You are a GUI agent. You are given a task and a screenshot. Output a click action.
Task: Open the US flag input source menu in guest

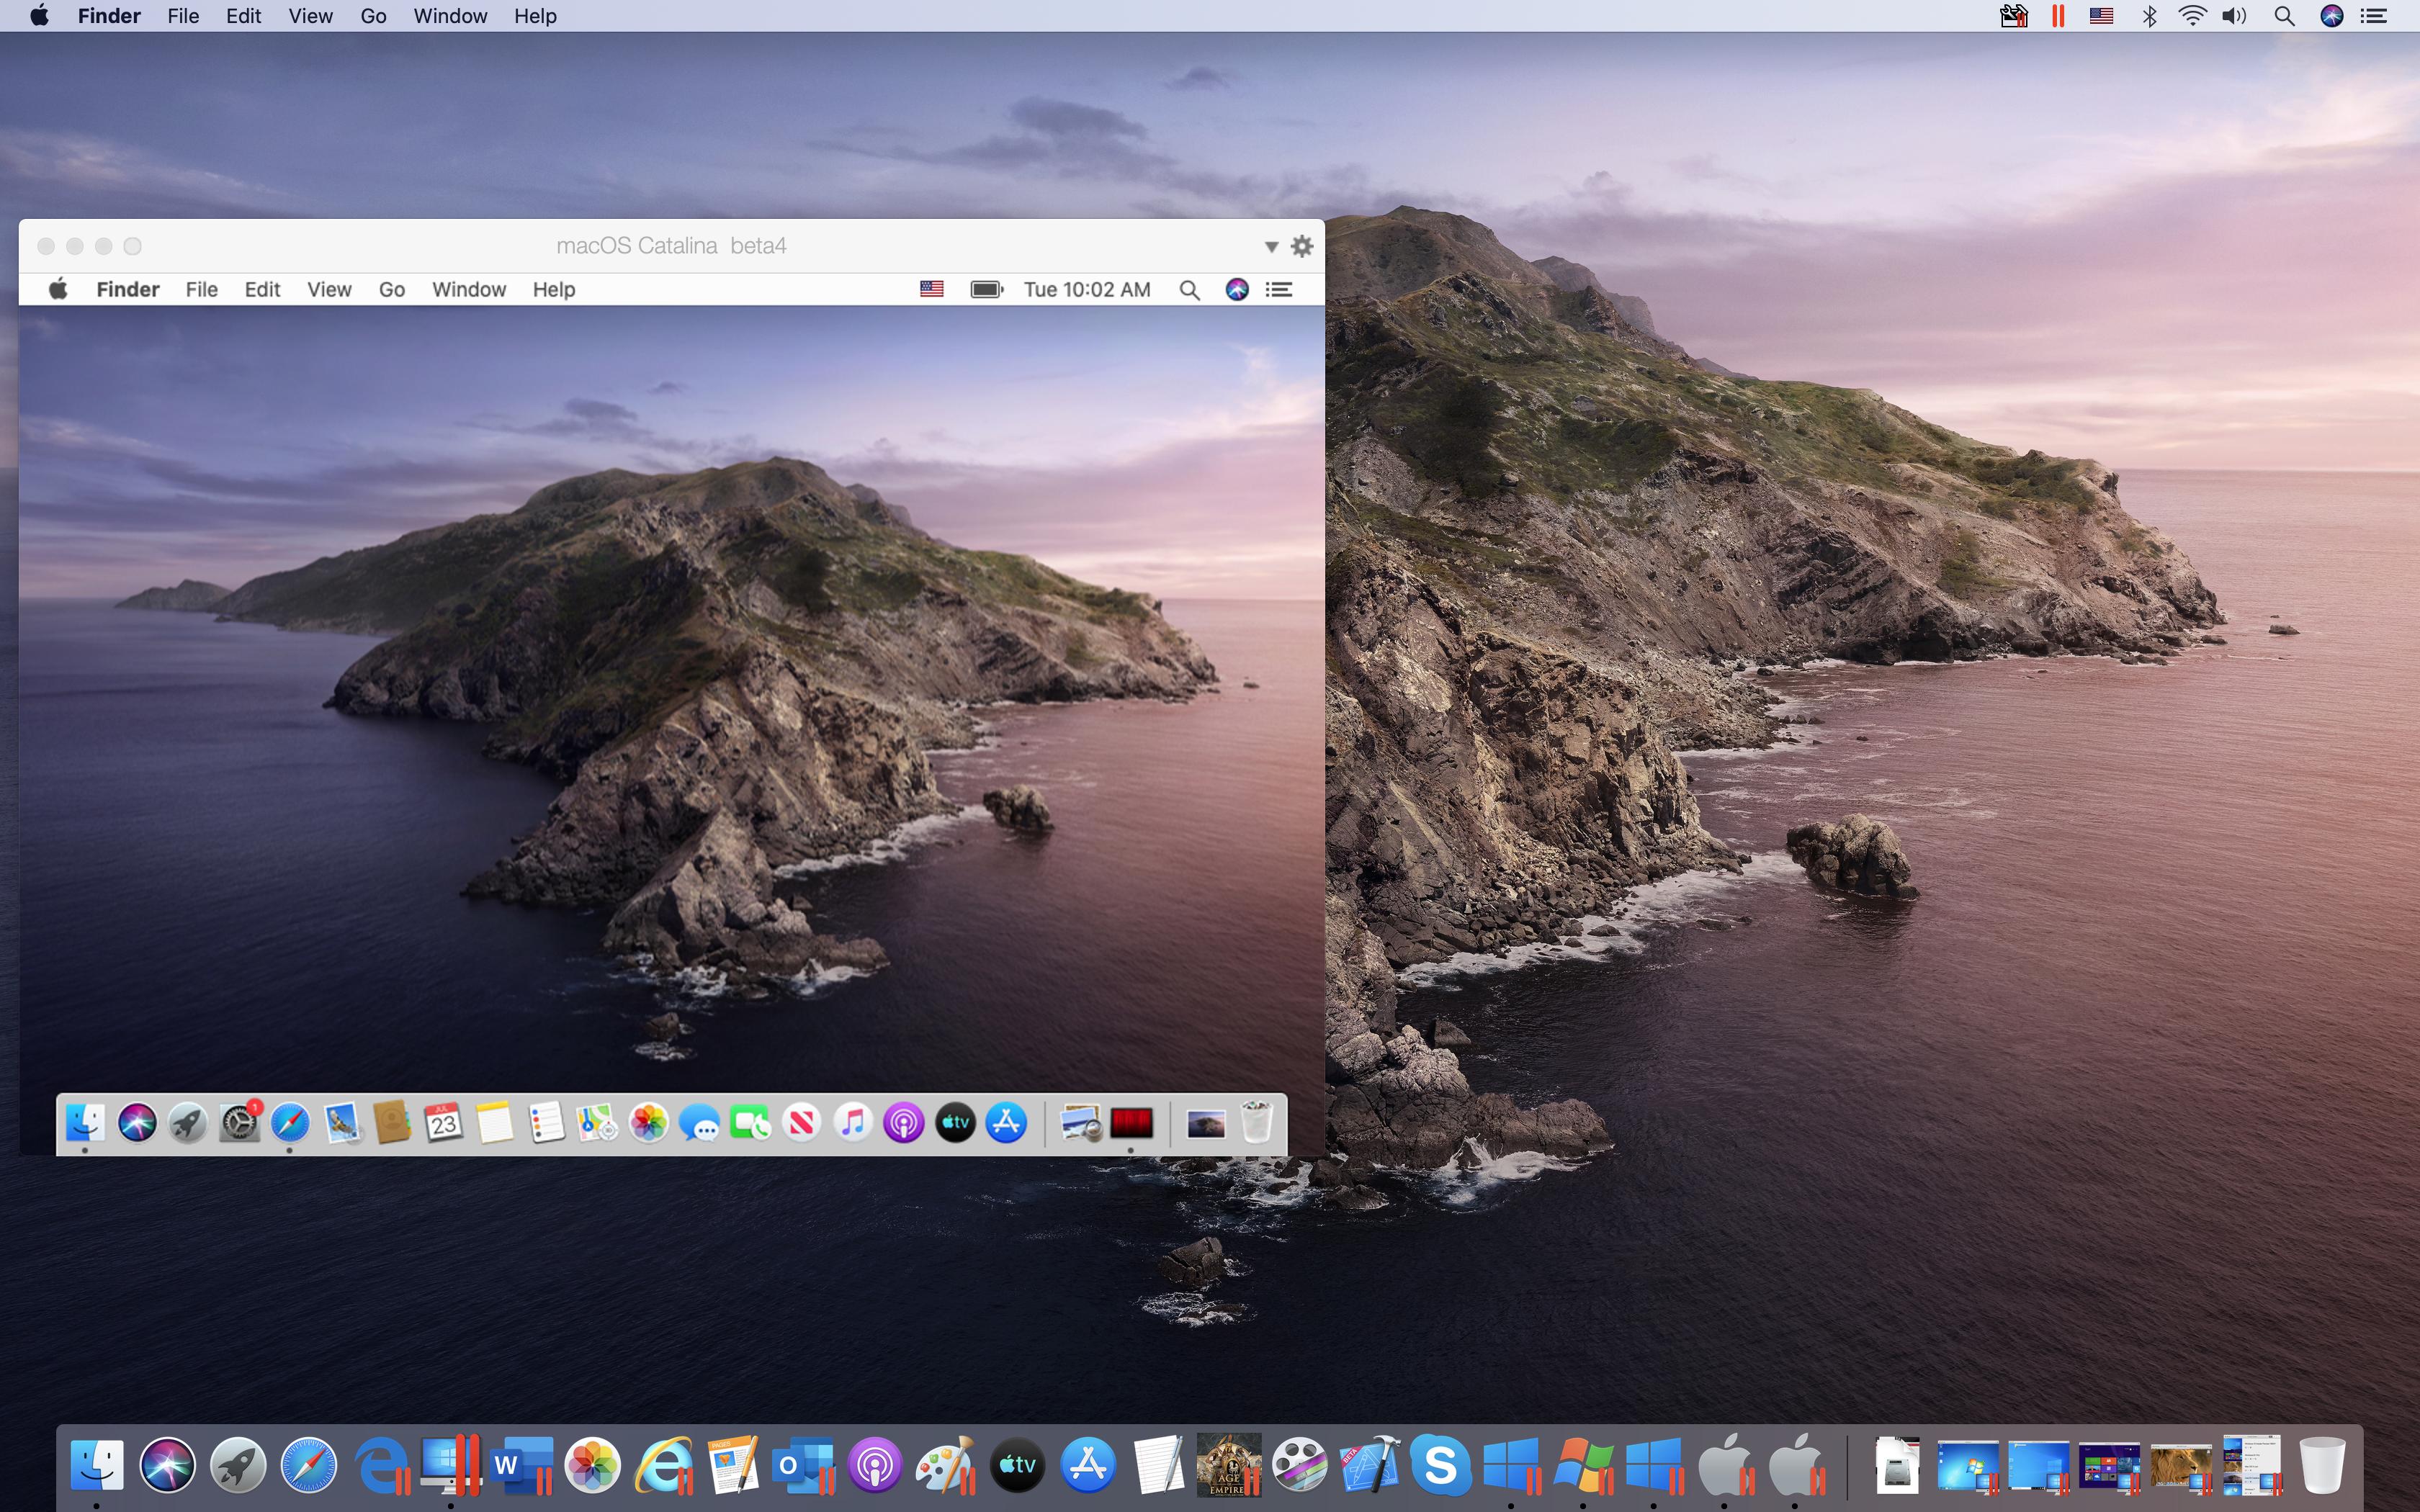click(x=931, y=289)
